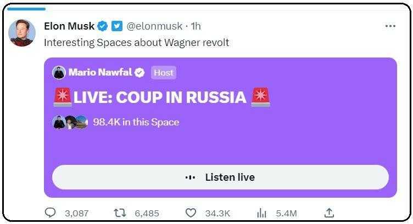Click the participant avatars in the Space

click(70, 122)
